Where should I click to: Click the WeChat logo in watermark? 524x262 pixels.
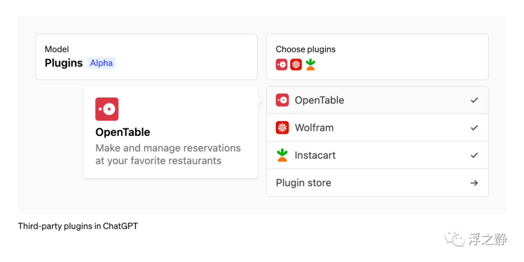456,239
